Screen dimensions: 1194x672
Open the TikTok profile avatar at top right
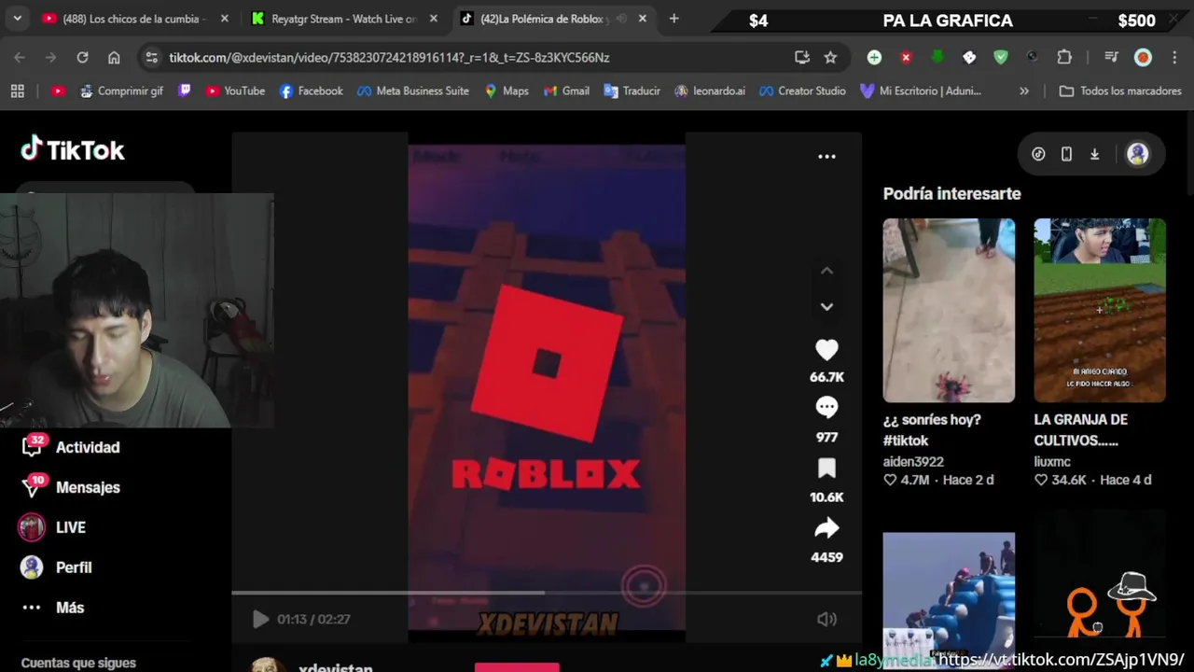1137,154
